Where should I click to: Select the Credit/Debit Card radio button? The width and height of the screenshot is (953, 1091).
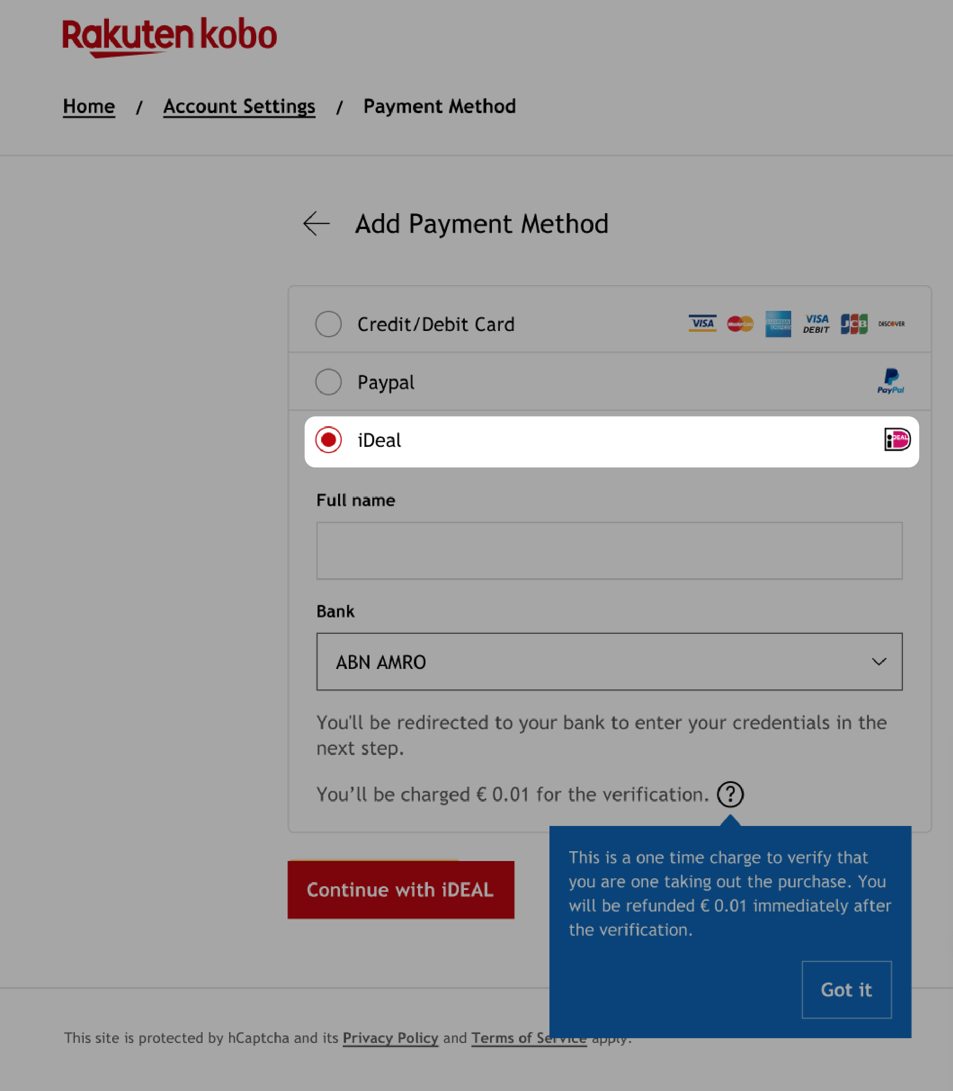329,324
